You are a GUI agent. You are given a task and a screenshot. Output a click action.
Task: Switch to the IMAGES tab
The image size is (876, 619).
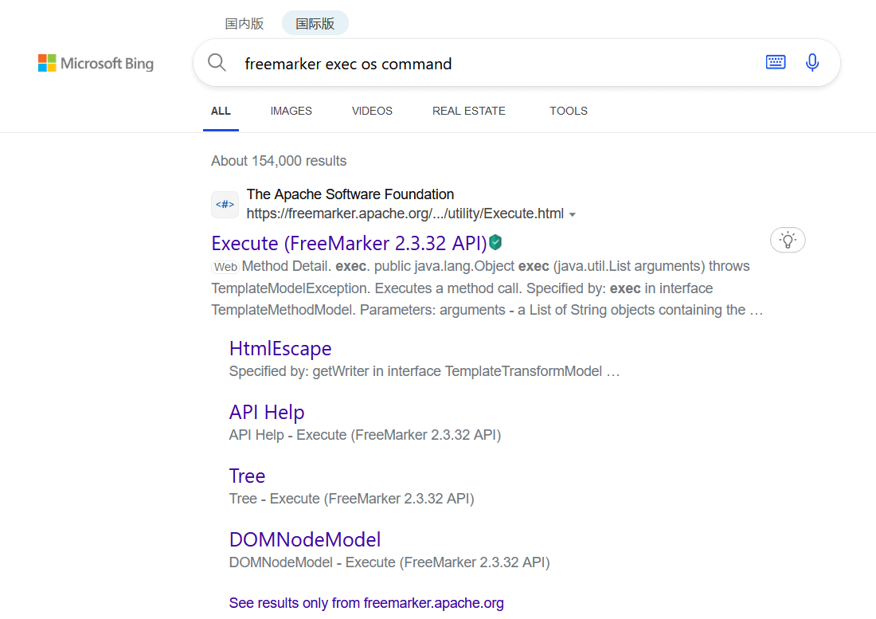tap(291, 111)
